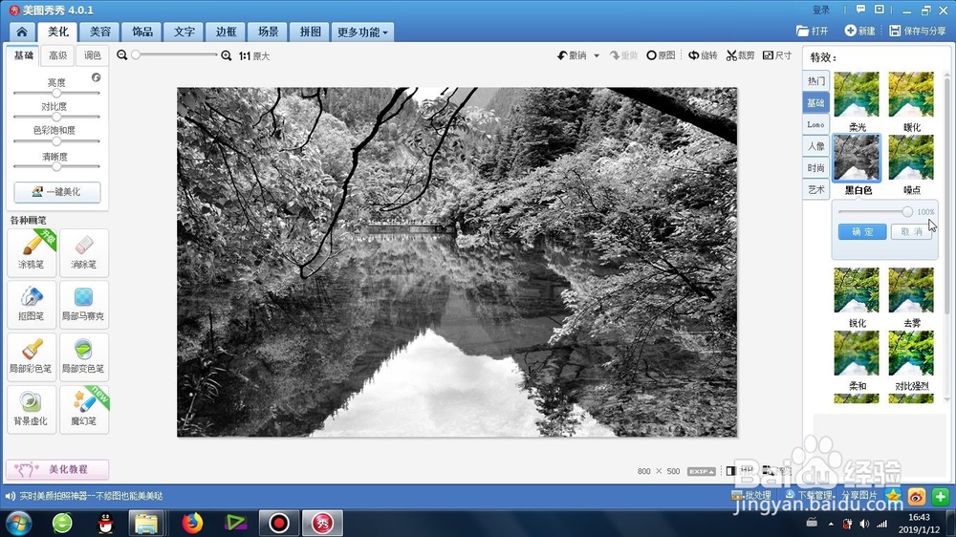Click the 裁剪 crop tool
This screenshot has height=537, width=956.
click(740, 55)
